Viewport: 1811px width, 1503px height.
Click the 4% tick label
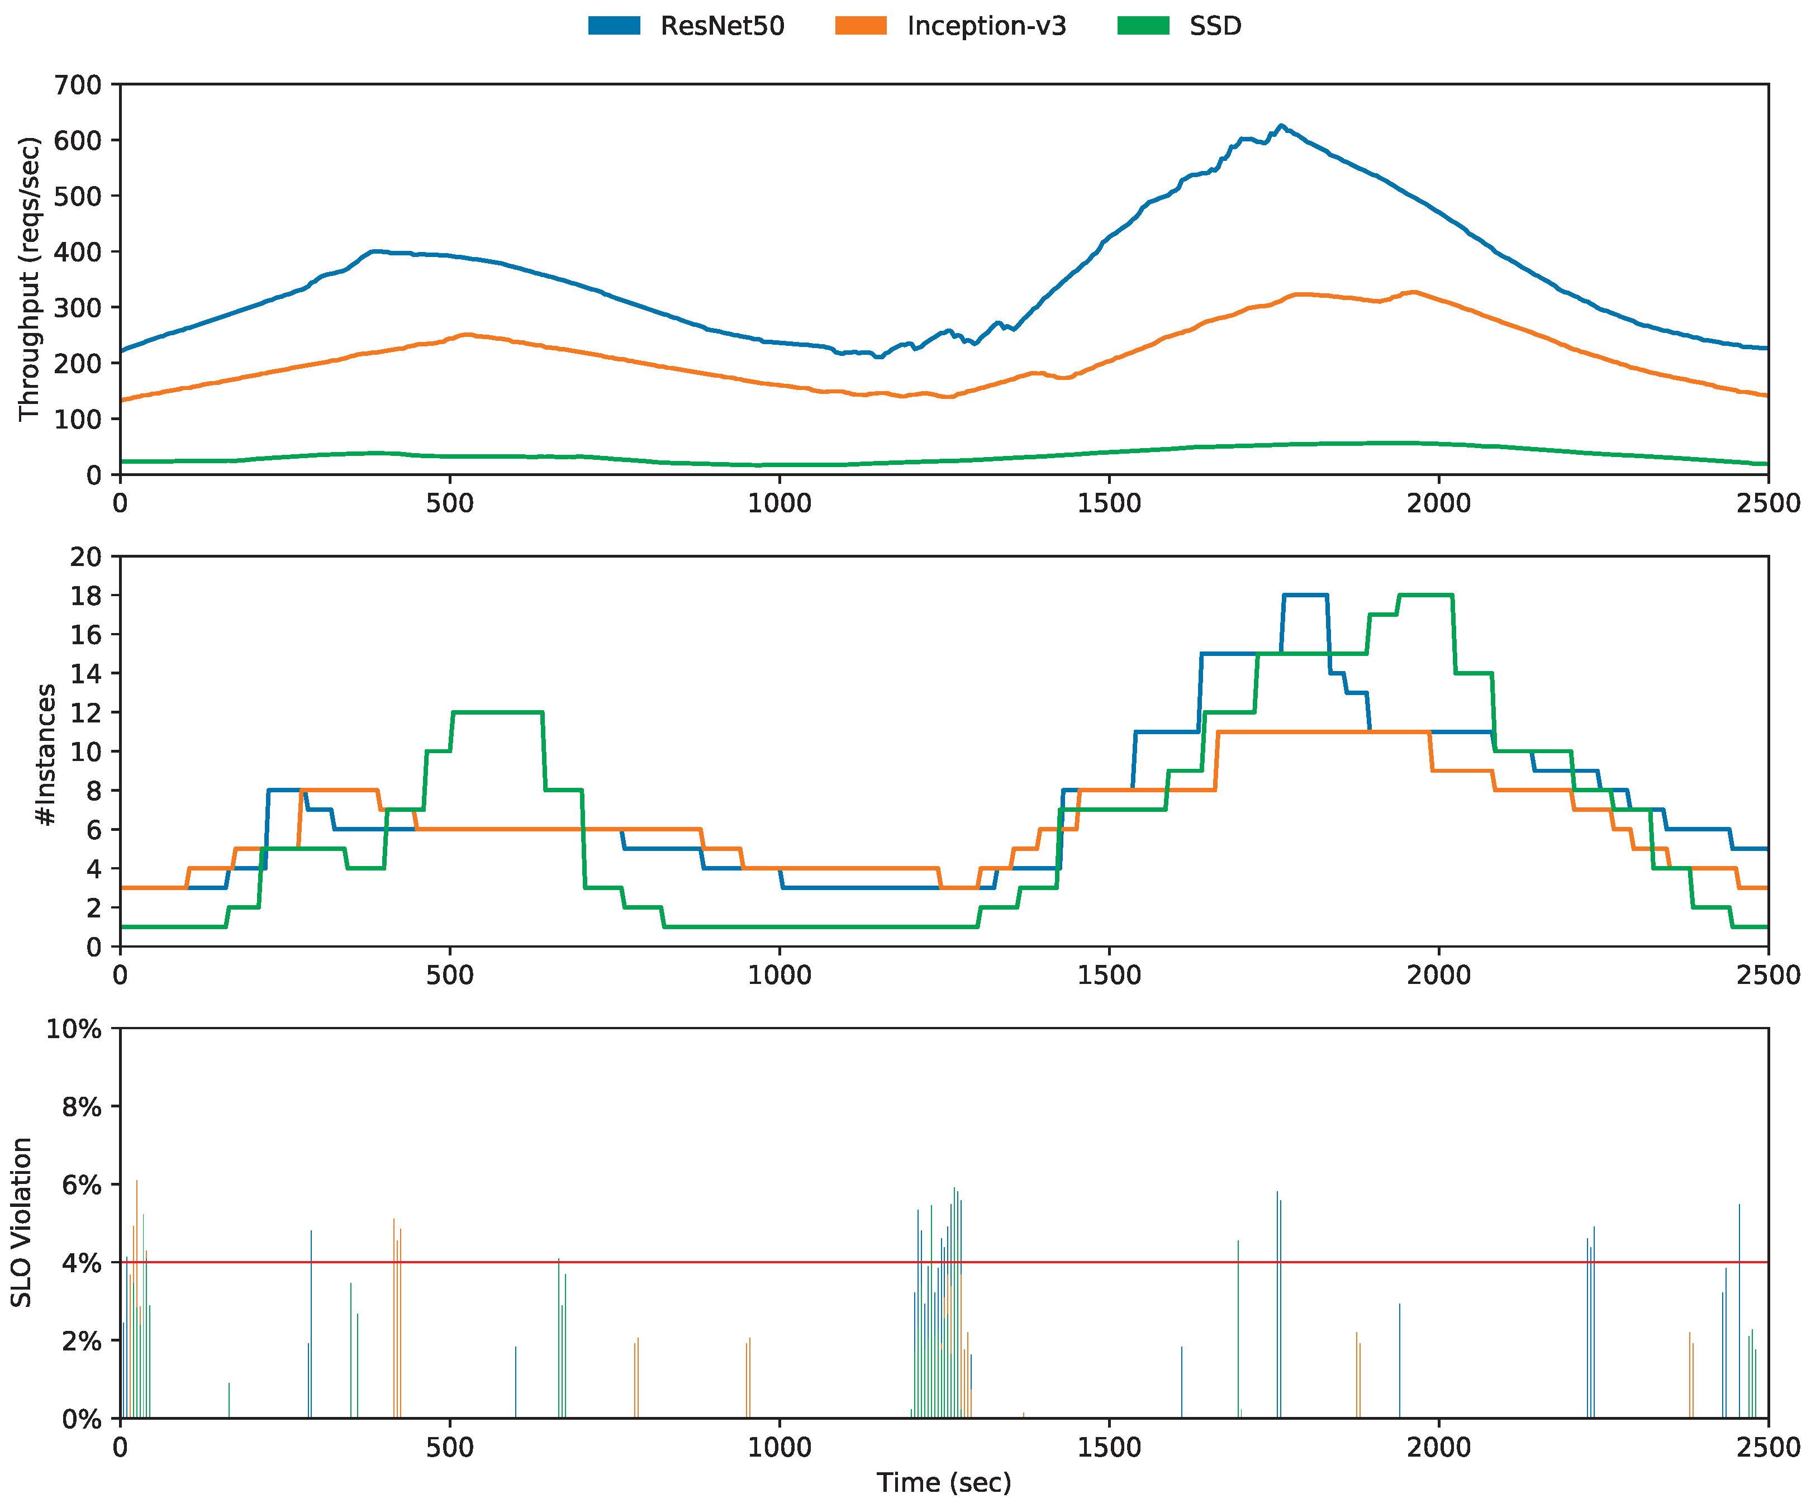[82, 1262]
